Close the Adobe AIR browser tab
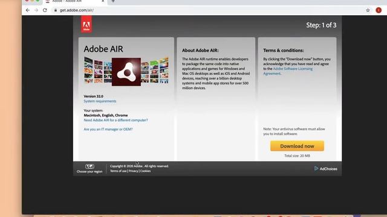 [103, 1]
